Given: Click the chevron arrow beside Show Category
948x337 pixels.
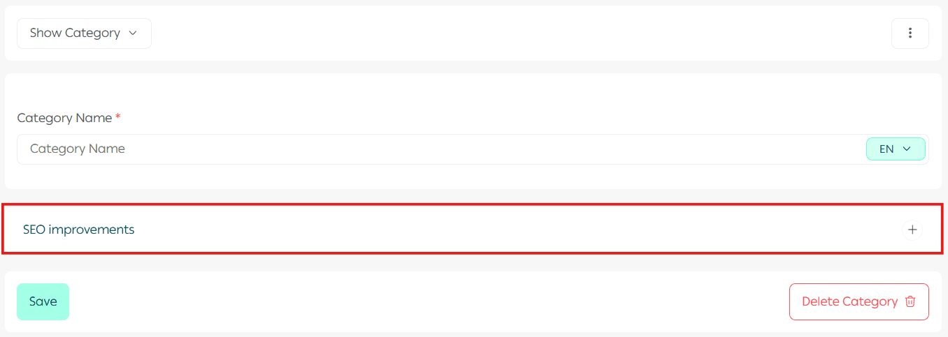Looking at the screenshot, I should 133,33.
